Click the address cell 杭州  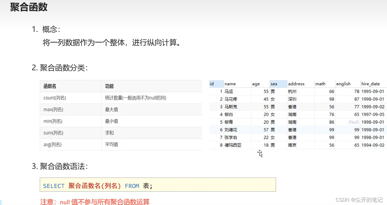coord(292,91)
